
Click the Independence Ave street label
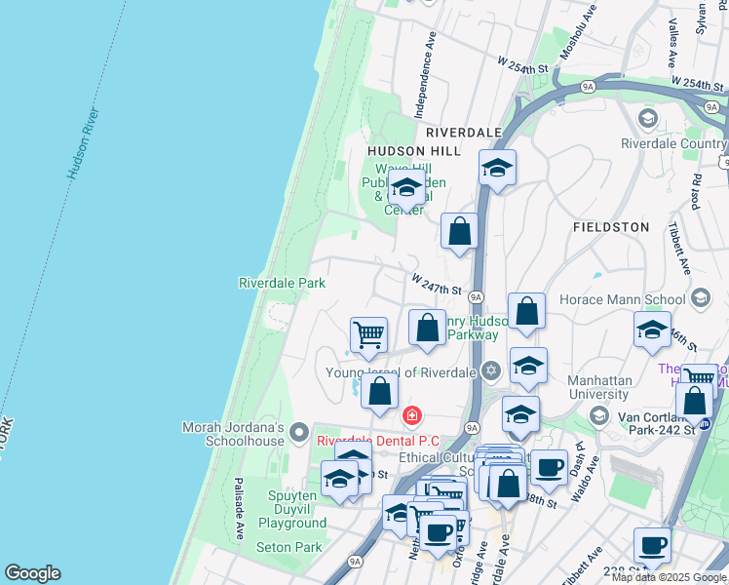tap(425, 74)
